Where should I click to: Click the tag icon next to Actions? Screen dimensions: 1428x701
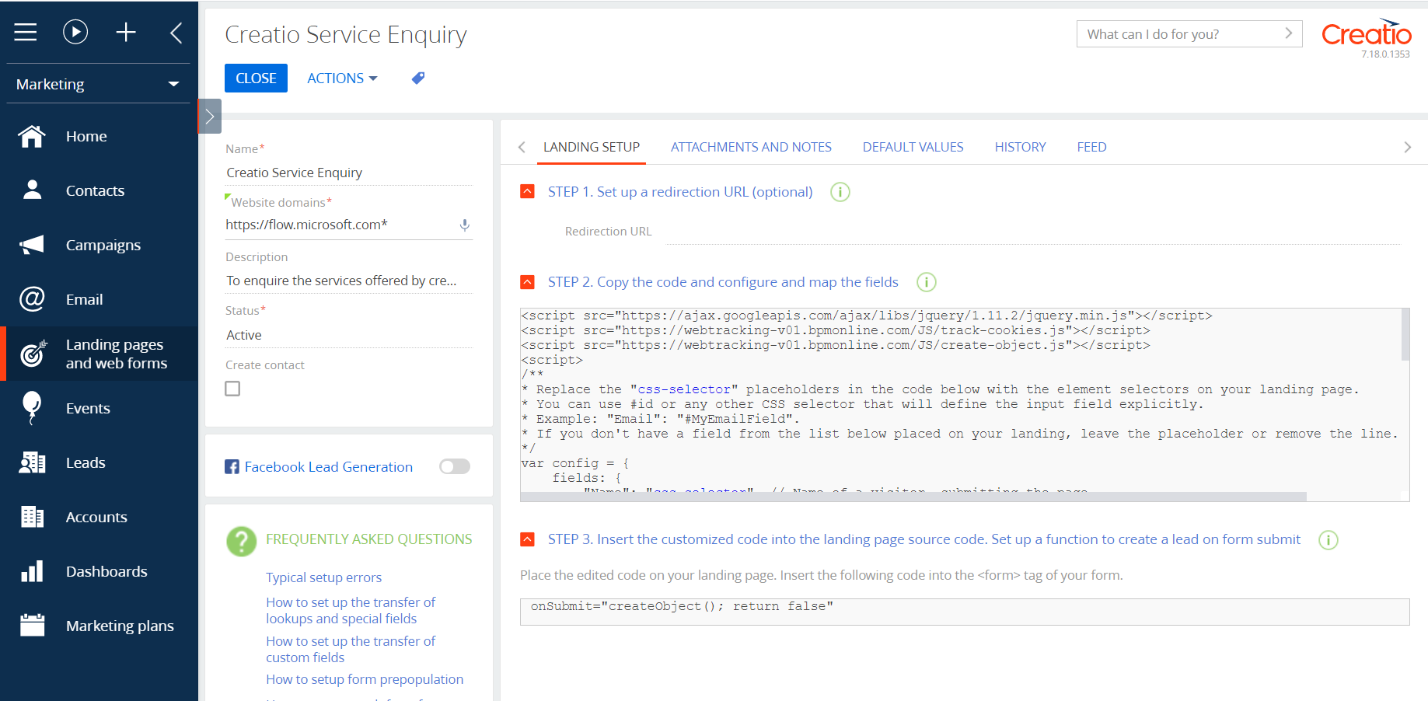(x=418, y=78)
